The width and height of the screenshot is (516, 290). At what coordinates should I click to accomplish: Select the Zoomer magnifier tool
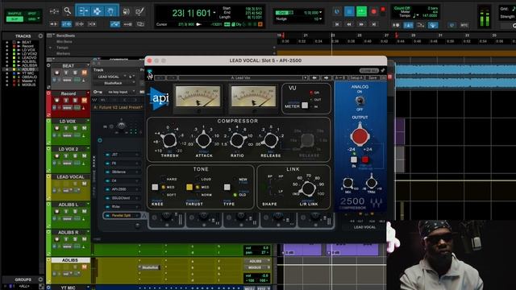point(68,11)
